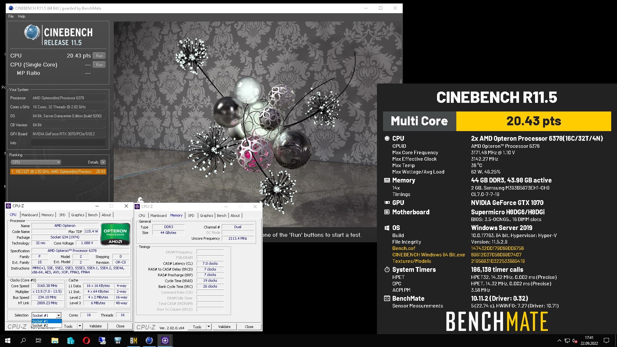This screenshot has width=617, height=347.
Task: Click Tools button in CPU-tab CPU-Z window
Action: pos(69,326)
